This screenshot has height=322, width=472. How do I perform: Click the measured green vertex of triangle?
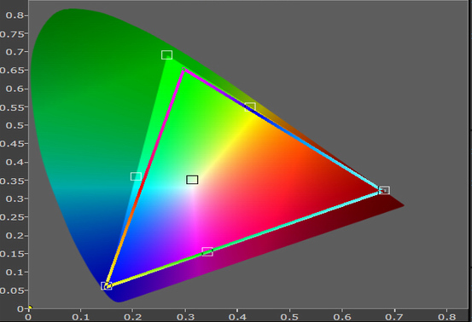[184, 69]
